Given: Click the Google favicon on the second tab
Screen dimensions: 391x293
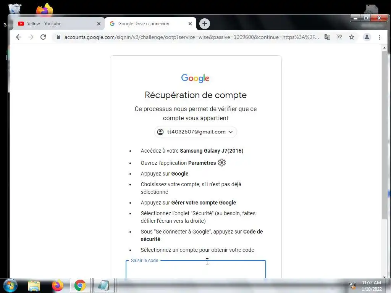Looking at the screenshot, I should (112, 24).
